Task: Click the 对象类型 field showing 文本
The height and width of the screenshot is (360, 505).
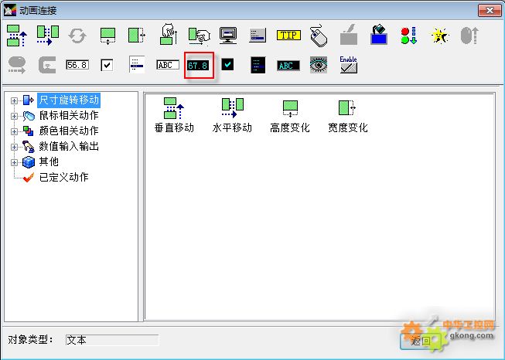Action: coord(112,340)
